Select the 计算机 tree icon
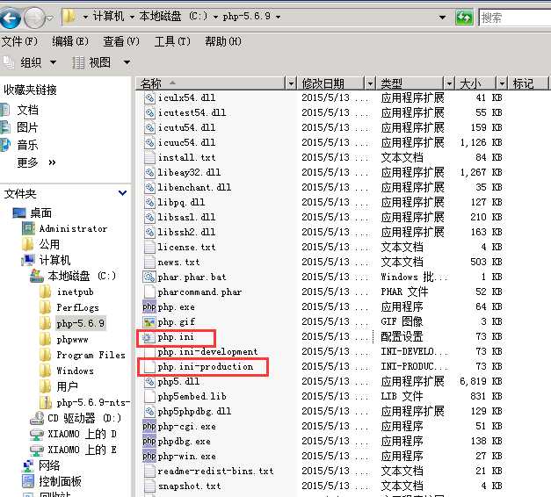Screen dimensions: 551x497 (x=28, y=260)
